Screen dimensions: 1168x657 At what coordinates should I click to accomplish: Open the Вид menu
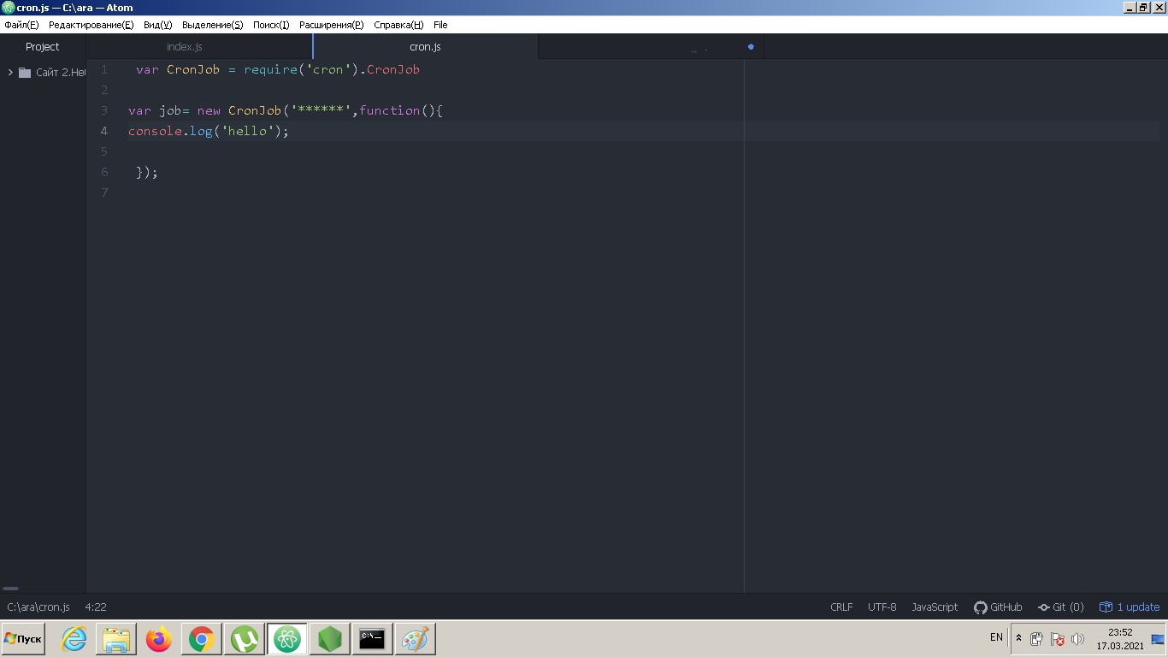[157, 25]
